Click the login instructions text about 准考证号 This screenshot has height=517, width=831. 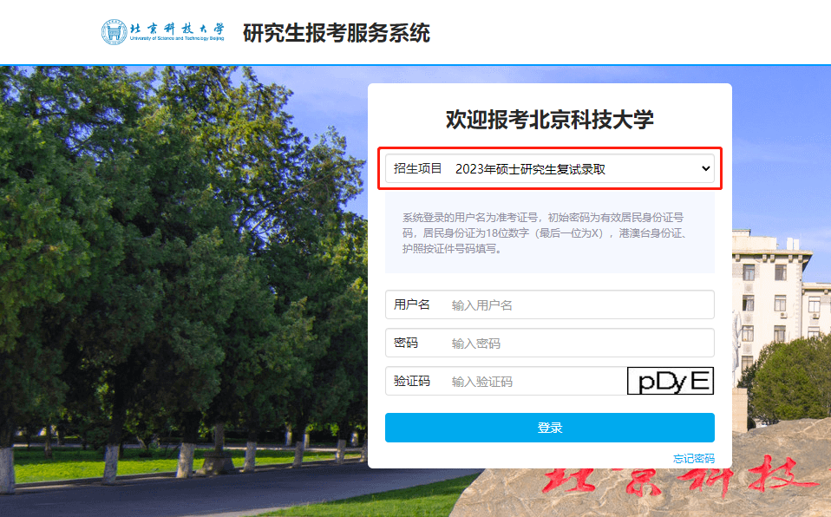point(545,232)
